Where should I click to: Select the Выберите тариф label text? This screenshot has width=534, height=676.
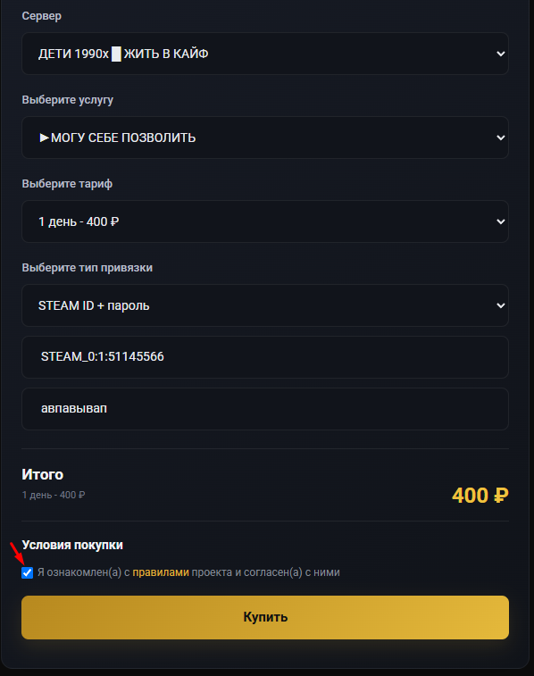(67, 184)
